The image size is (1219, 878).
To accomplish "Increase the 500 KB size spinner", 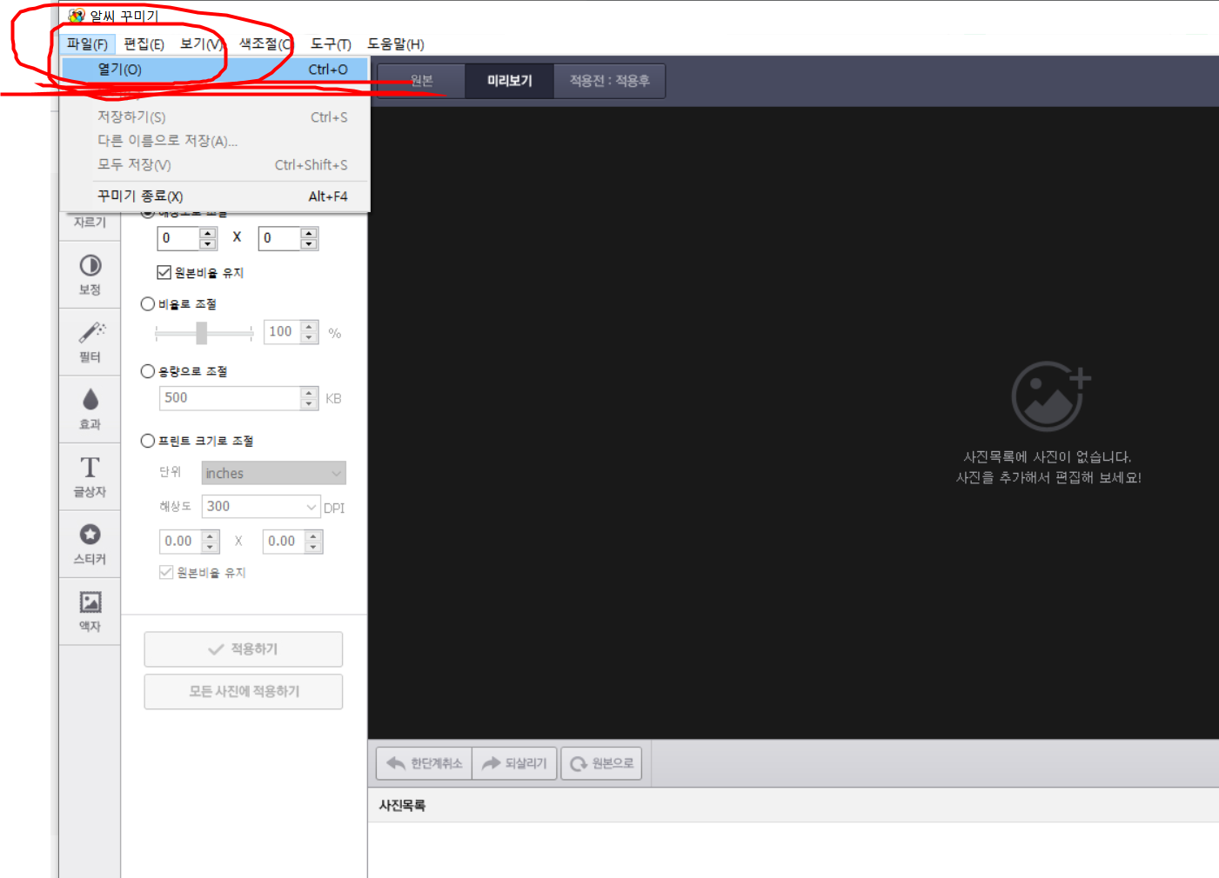I will point(309,393).
